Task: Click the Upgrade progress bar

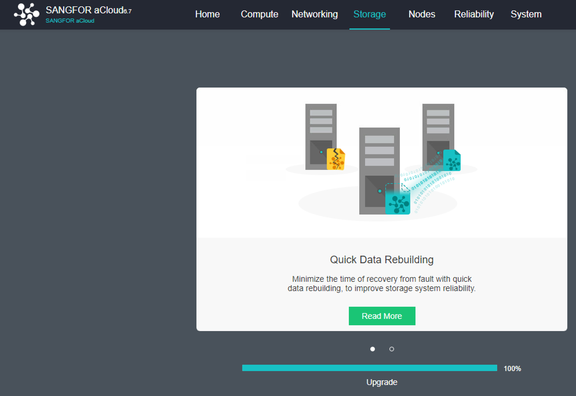Action: 370,368
